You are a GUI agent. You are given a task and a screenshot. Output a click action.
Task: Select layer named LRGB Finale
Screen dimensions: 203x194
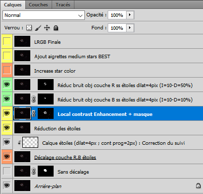coord(47,42)
